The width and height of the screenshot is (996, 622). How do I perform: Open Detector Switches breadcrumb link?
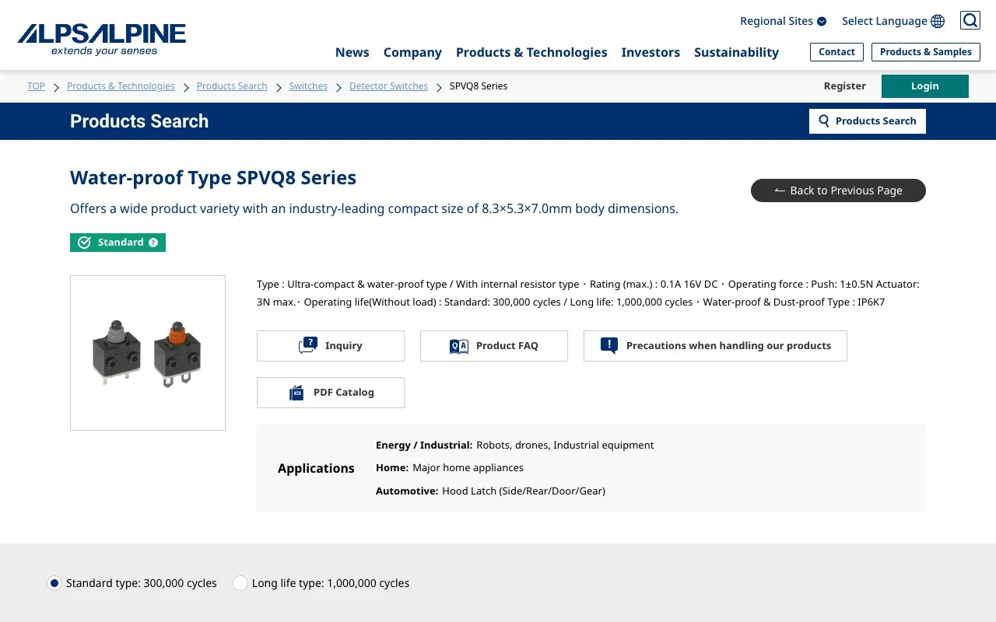(x=388, y=86)
